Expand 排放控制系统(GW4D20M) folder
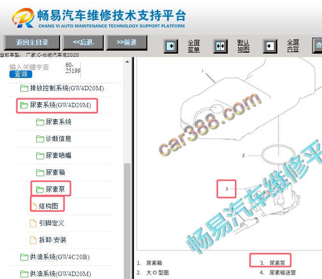The height and width of the screenshot is (279, 322). (x=67, y=88)
